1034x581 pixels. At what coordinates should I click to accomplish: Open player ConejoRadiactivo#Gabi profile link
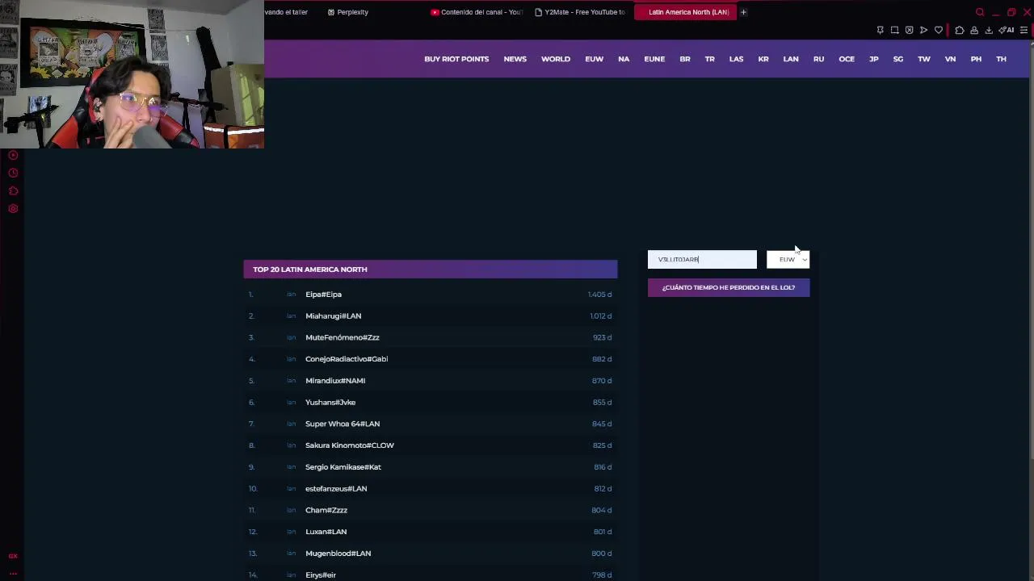[347, 359]
